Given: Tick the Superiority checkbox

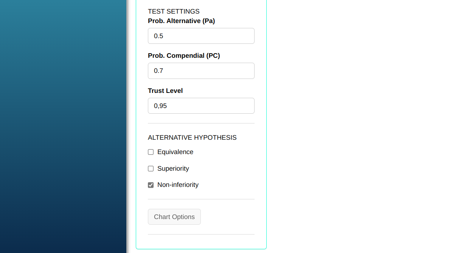Looking at the screenshot, I should point(151,169).
